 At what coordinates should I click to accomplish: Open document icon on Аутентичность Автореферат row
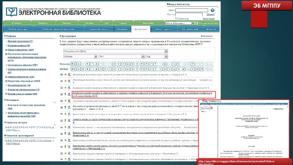(x=69, y=121)
